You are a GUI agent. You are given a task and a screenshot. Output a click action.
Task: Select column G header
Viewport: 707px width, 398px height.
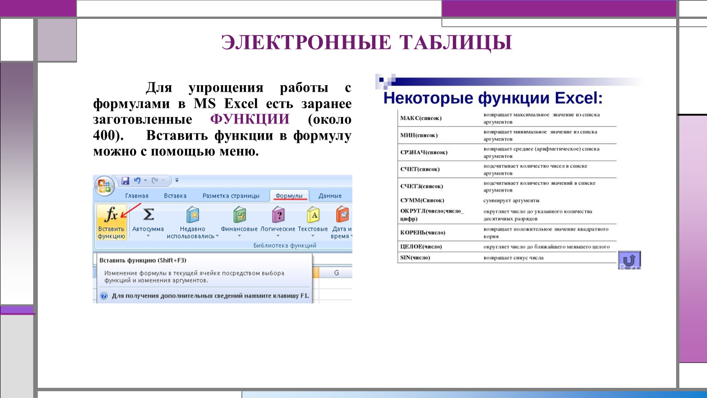[336, 273]
